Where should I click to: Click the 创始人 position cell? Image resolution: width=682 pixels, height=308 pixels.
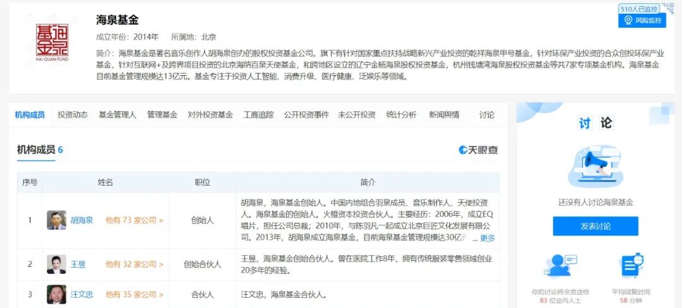tap(202, 220)
